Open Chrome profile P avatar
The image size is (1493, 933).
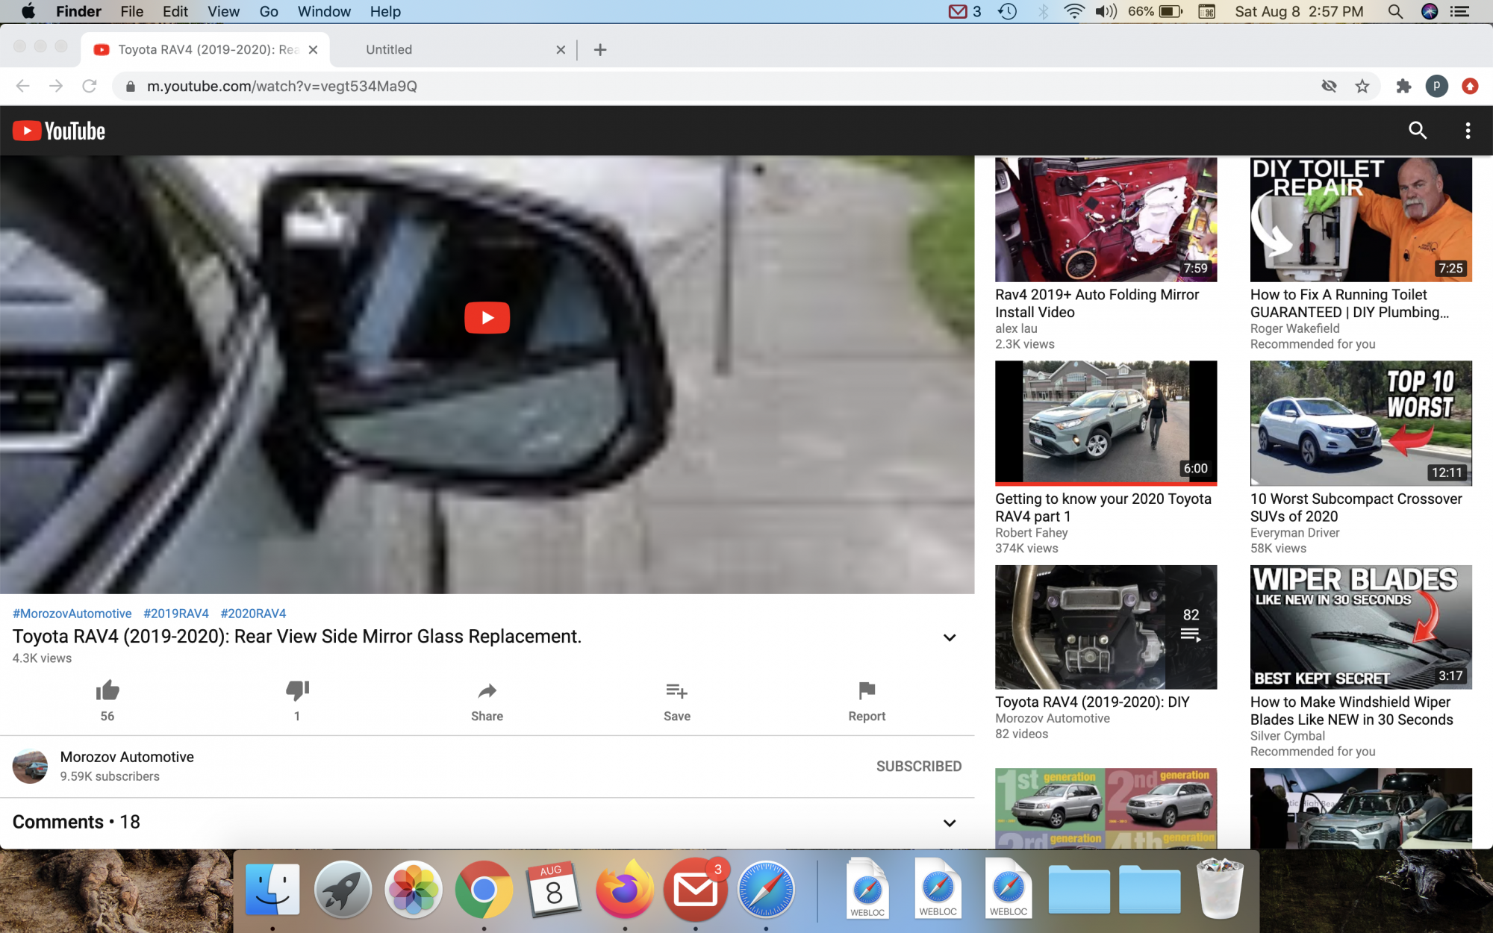point(1436,86)
